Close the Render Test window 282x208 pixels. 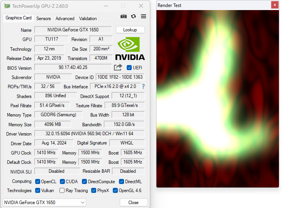[275, 5]
